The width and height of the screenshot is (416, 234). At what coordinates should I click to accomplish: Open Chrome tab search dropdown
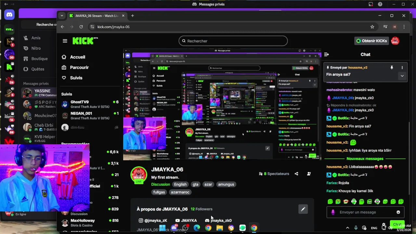62,16
